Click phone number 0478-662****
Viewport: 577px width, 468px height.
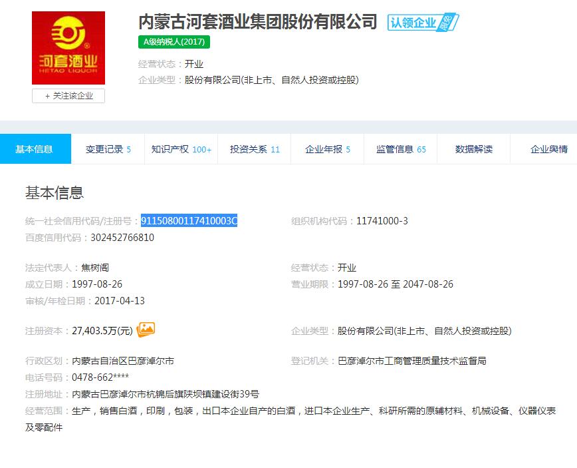(100, 377)
